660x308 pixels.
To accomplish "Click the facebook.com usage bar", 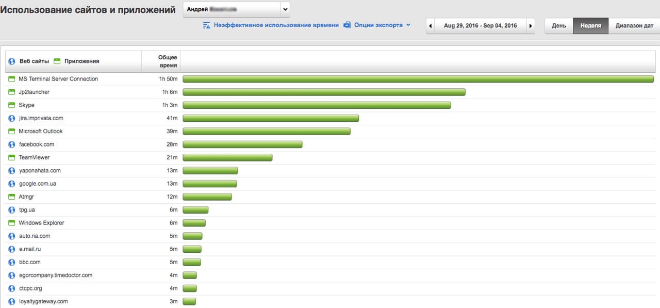I will pos(242,144).
